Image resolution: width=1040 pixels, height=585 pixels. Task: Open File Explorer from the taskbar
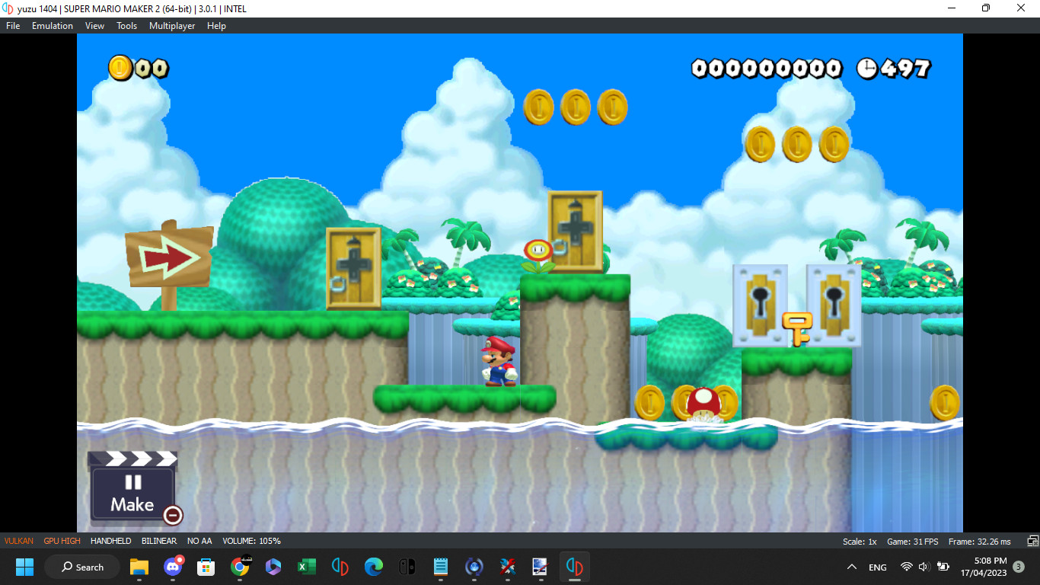(x=138, y=567)
